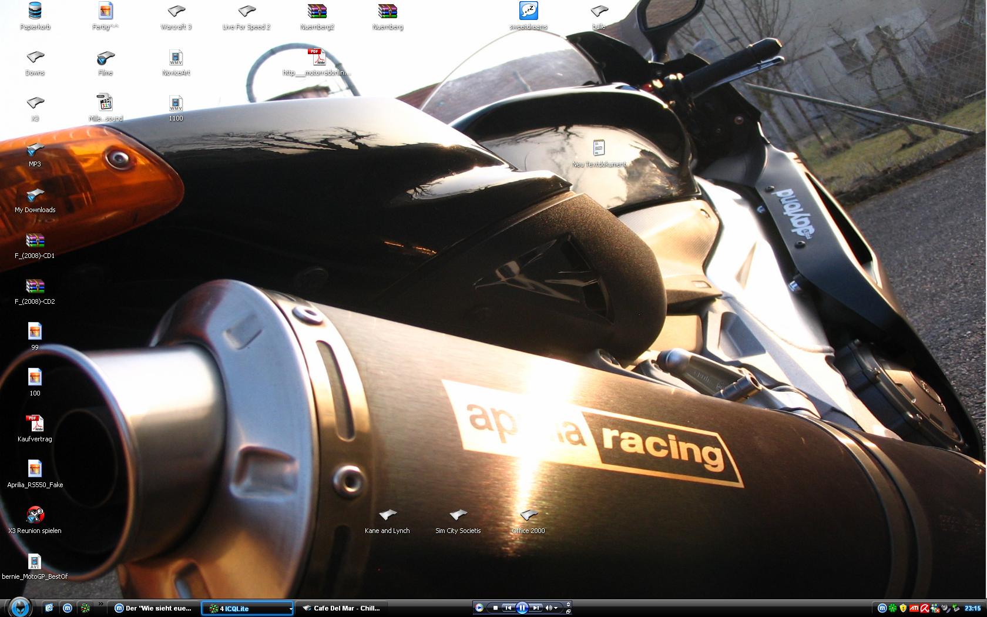Launch the Kane and Lynch shortcut
The width and height of the screenshot is (987, 617).
click(387, 521)
